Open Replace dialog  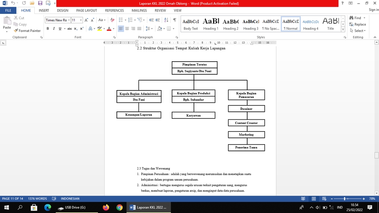coord(358,25)
